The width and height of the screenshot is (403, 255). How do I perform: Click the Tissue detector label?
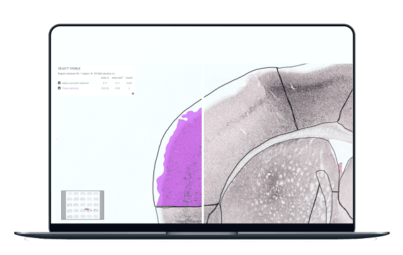click(x=71, y=88)
